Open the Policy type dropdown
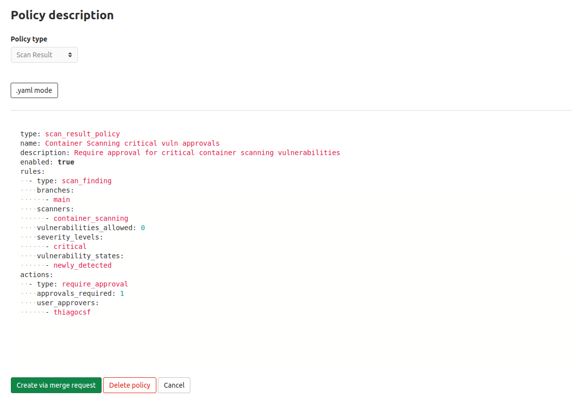This screenshot has width=582, height=403. [x=44, y=55]
